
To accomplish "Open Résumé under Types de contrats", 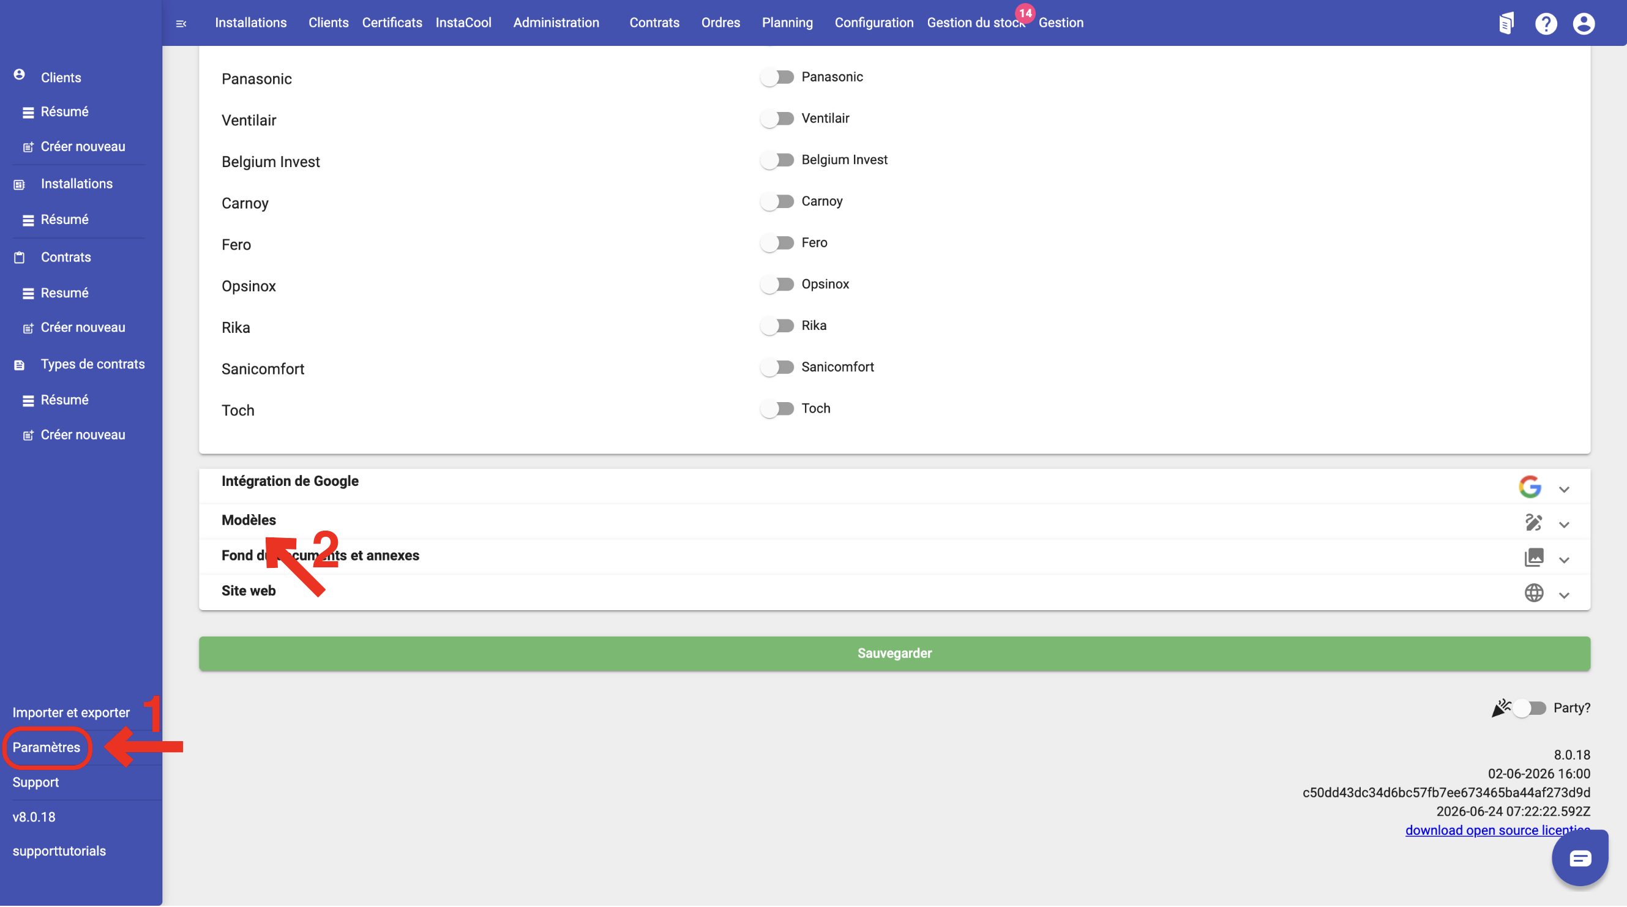I will pos(64,400).
